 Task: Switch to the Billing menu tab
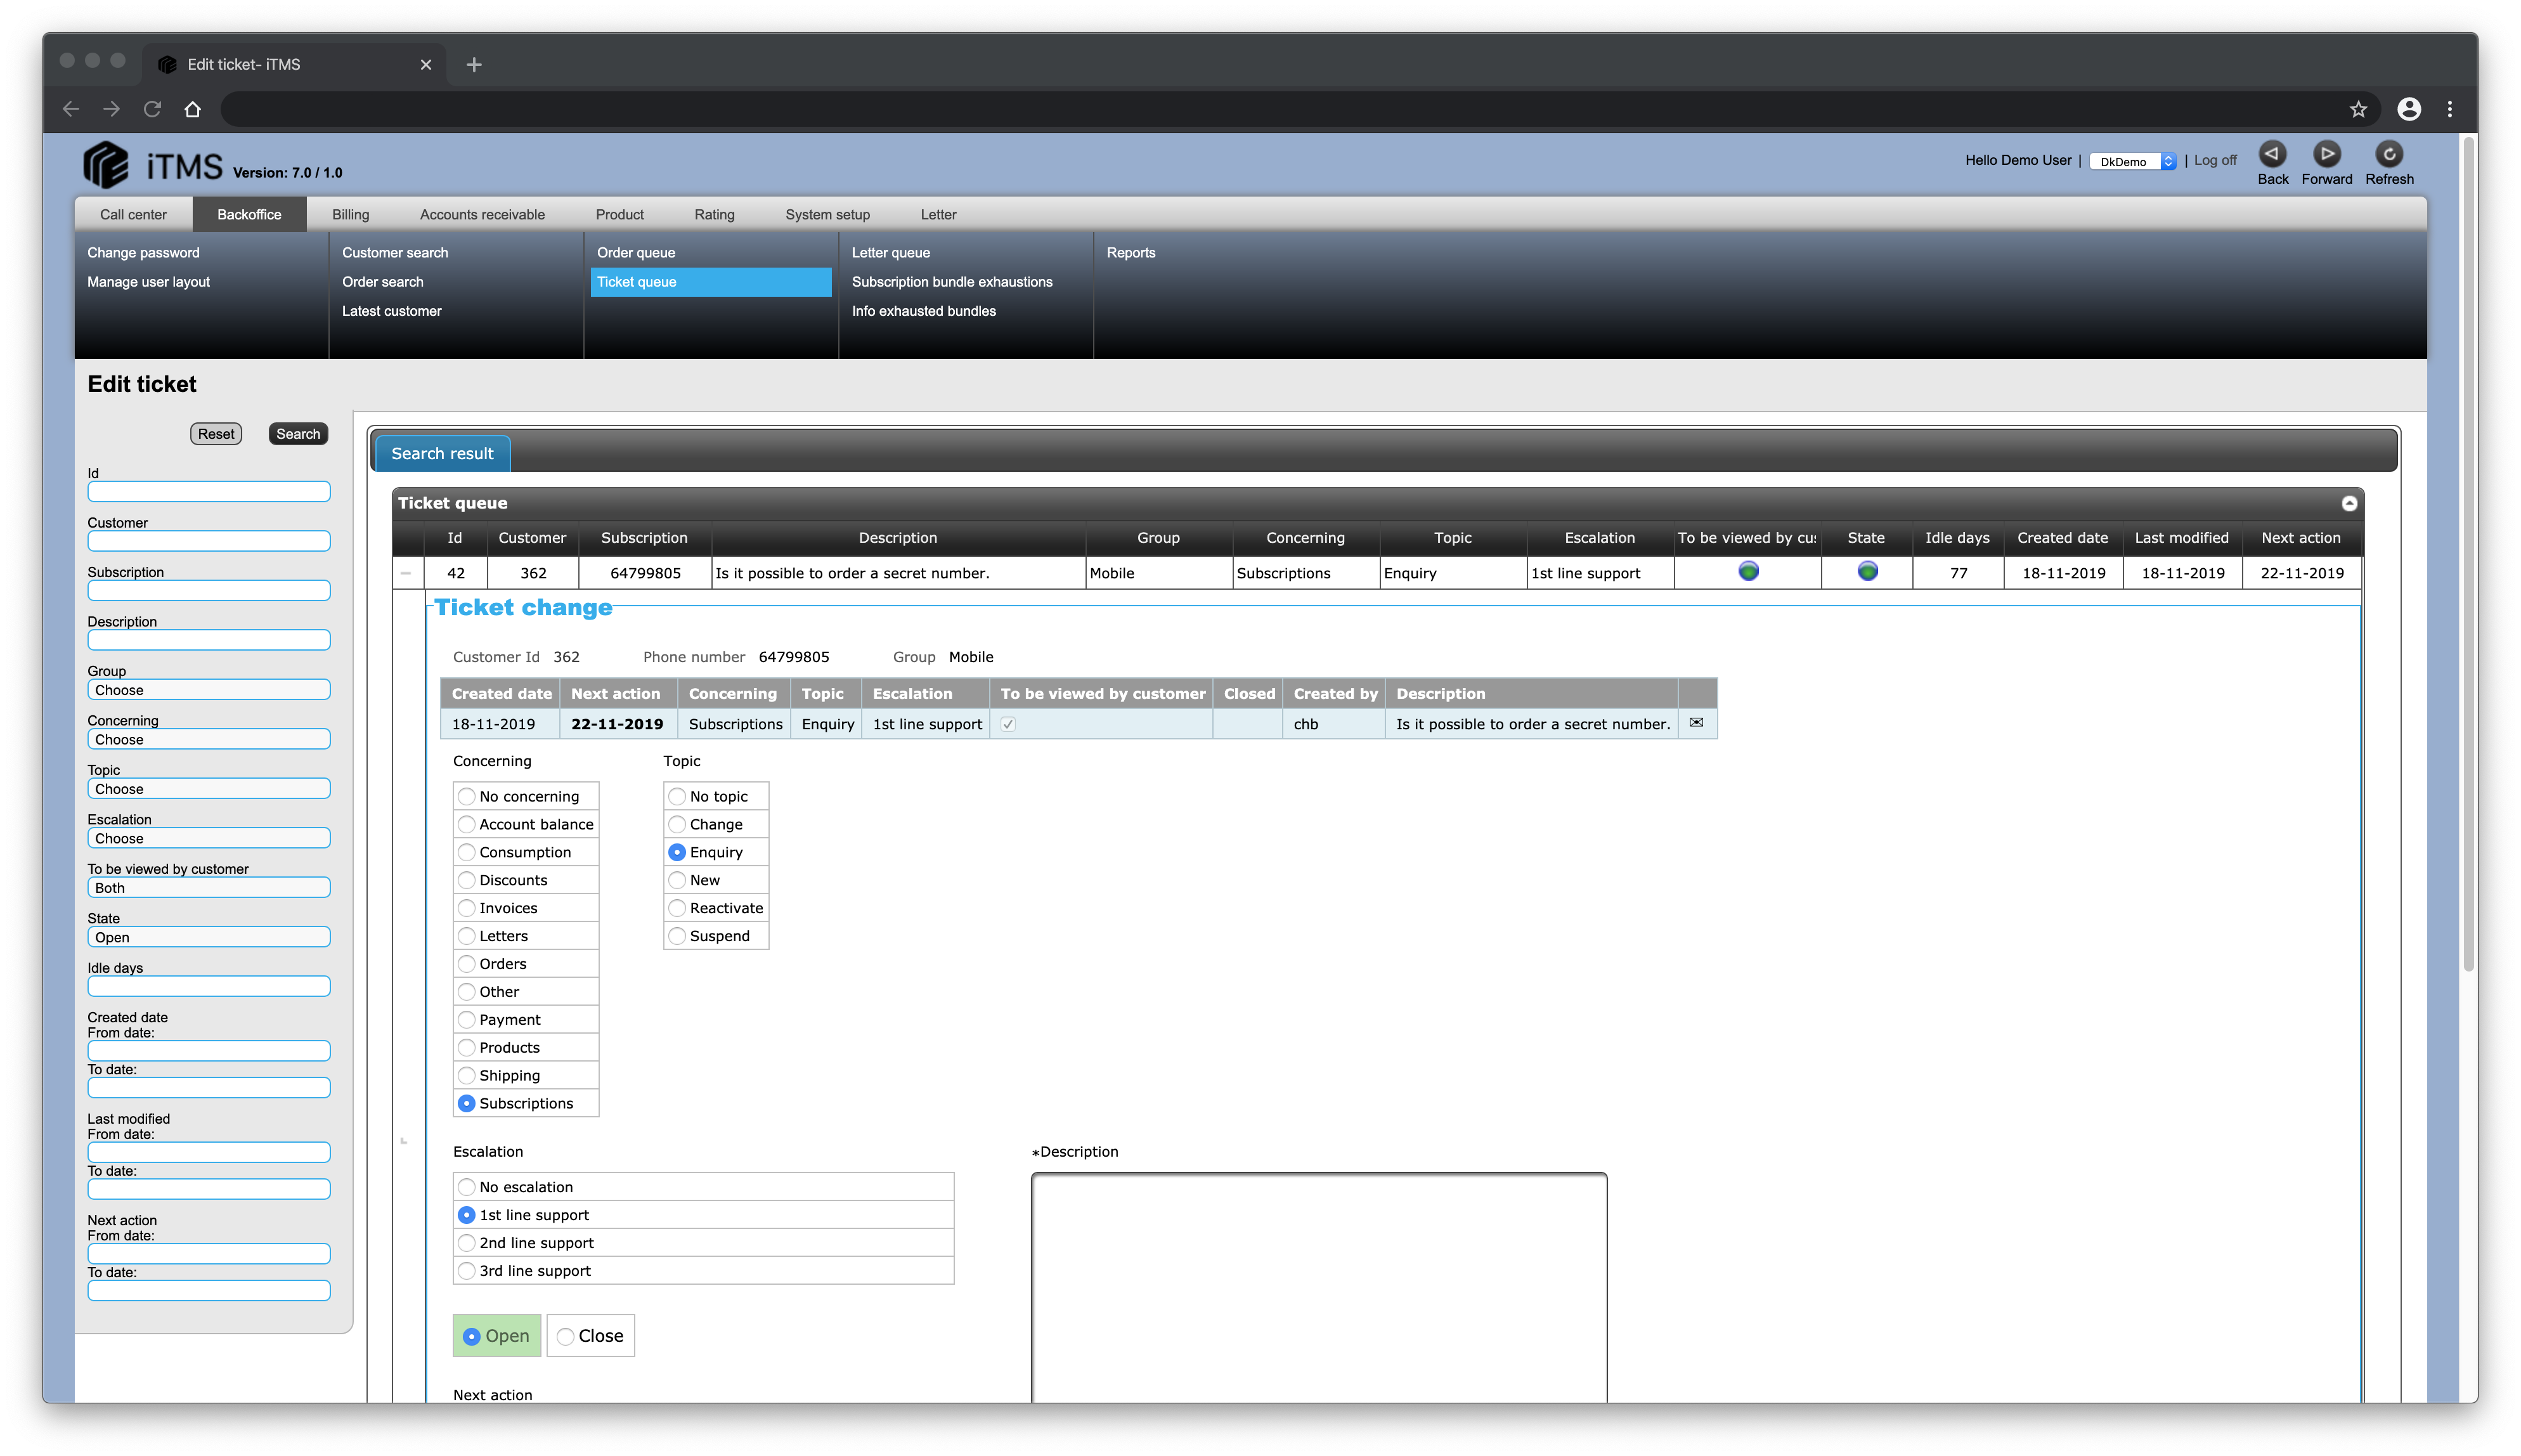[351, 214]
